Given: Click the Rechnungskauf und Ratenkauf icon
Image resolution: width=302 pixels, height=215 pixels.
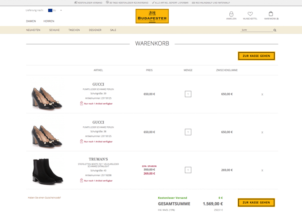Looking at the screenshot, I should [x=193, y=3].
